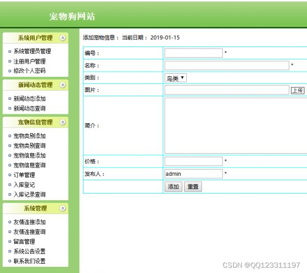Open 留言管理 in sidebar
Screen dimensions: 307x273
24,242
